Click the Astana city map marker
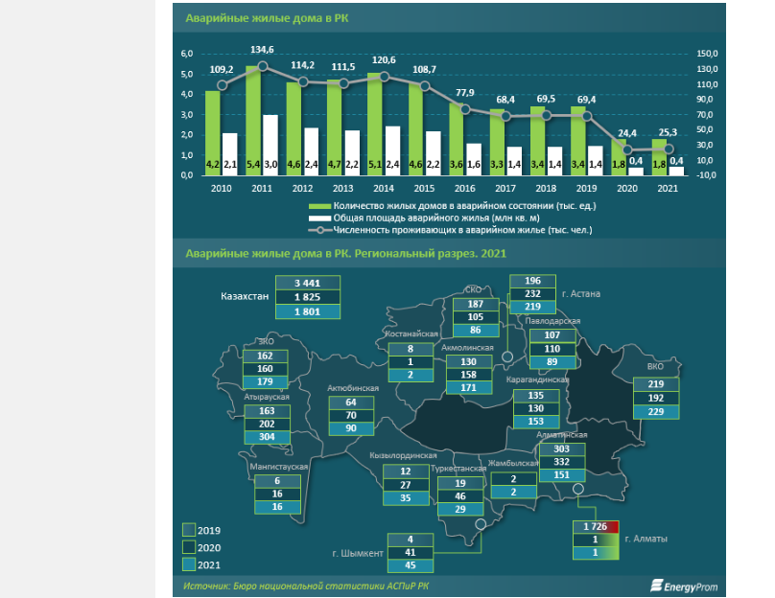 click(x=507, y=356)
